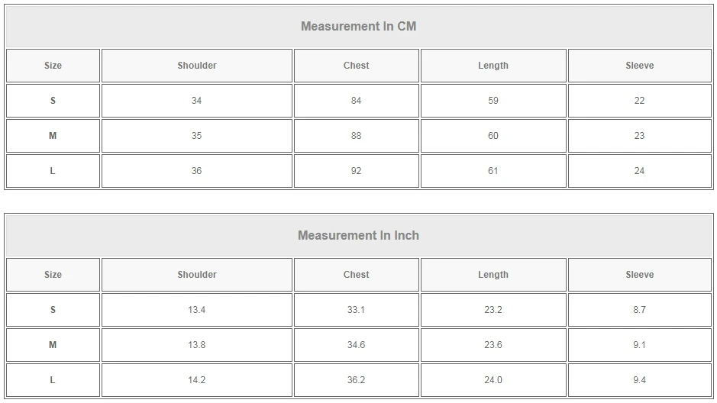The width and height of the screenshot is (717, 403).
Task: Select size M row label in CM table
Action: tap(53, 136)
